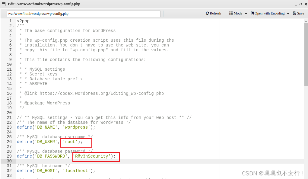Click the codex.wordpress.org link text
Viewport: 308px width, 179px height.
(102, 94)
